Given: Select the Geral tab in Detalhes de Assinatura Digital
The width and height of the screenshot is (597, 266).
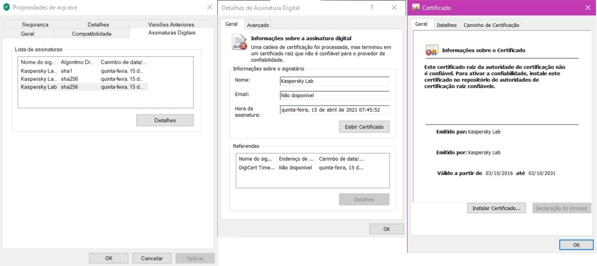Looking at the screenshot, I should click(x=231, y=24).
